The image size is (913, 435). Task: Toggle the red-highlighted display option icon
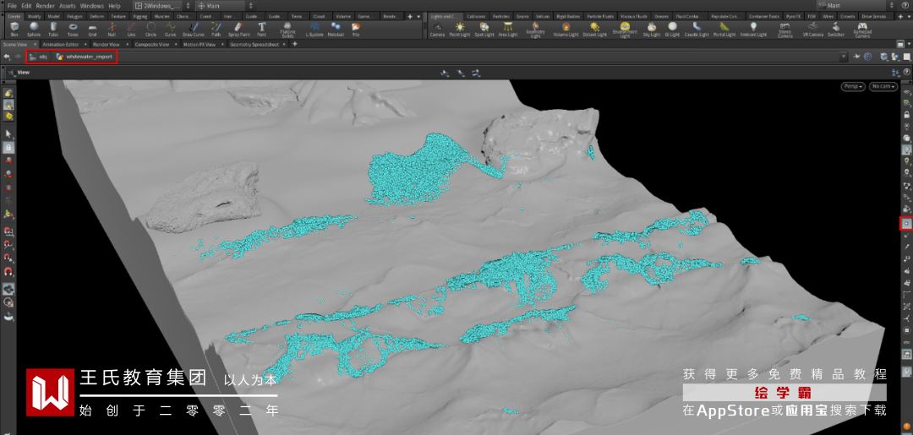point(906,224)
